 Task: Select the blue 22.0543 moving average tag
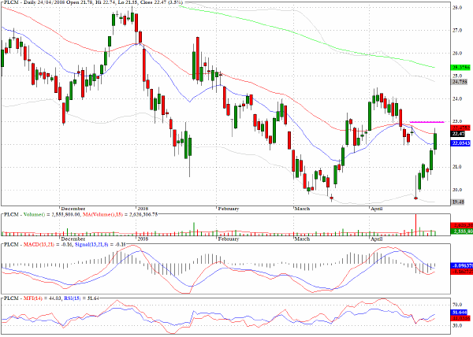(461, 143)
